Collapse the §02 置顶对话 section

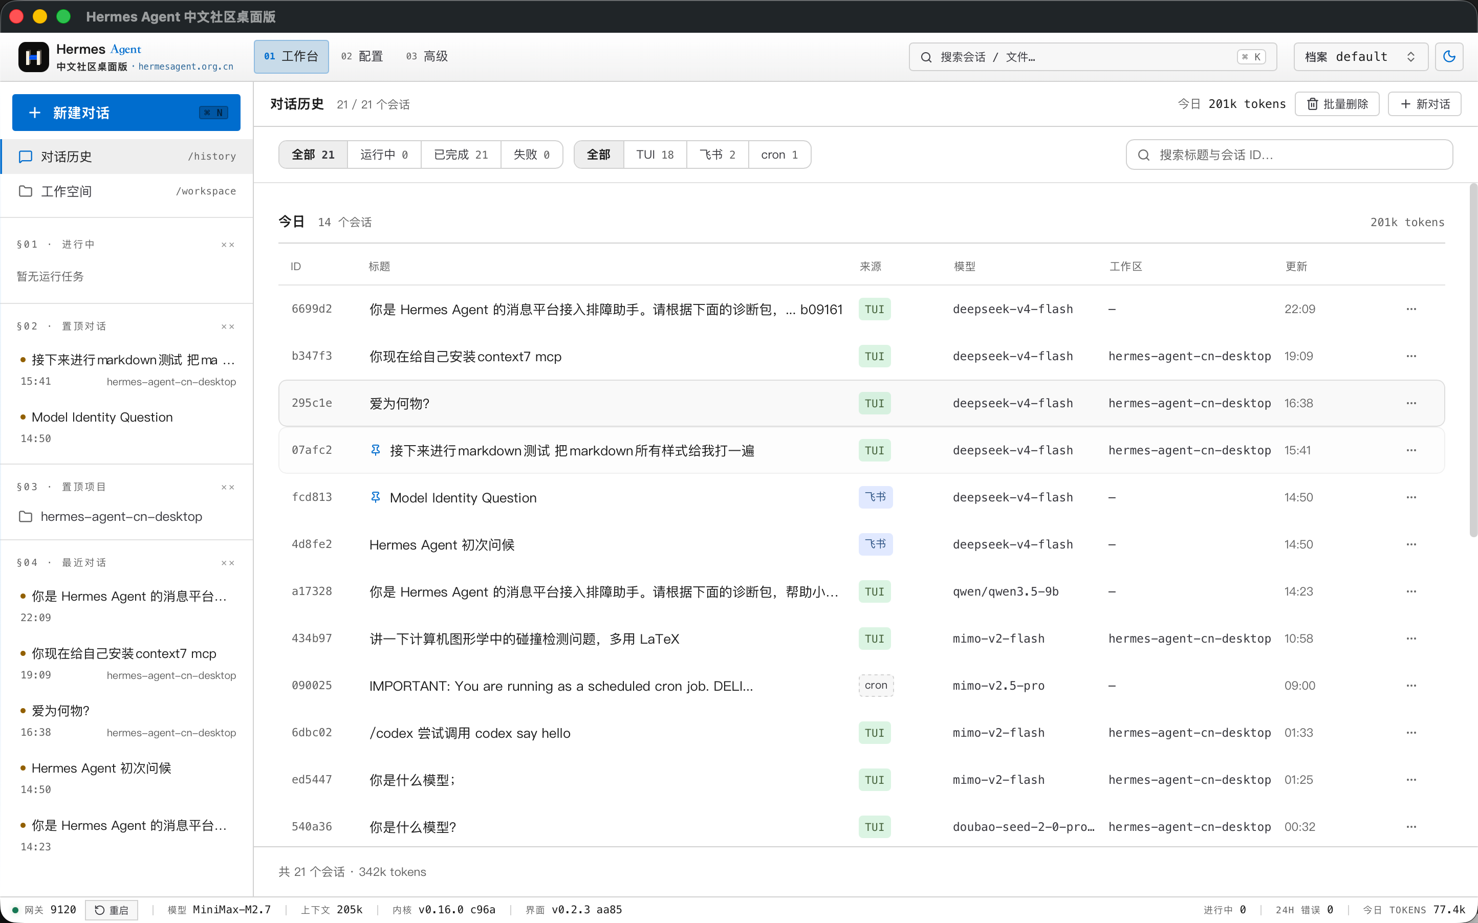(x=228, y=326)
